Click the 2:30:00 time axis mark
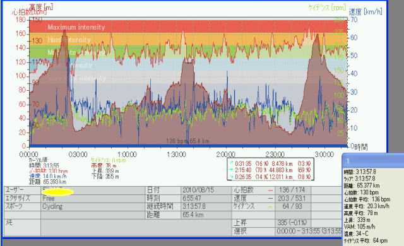The image size is (404, 246). point(275,155)
